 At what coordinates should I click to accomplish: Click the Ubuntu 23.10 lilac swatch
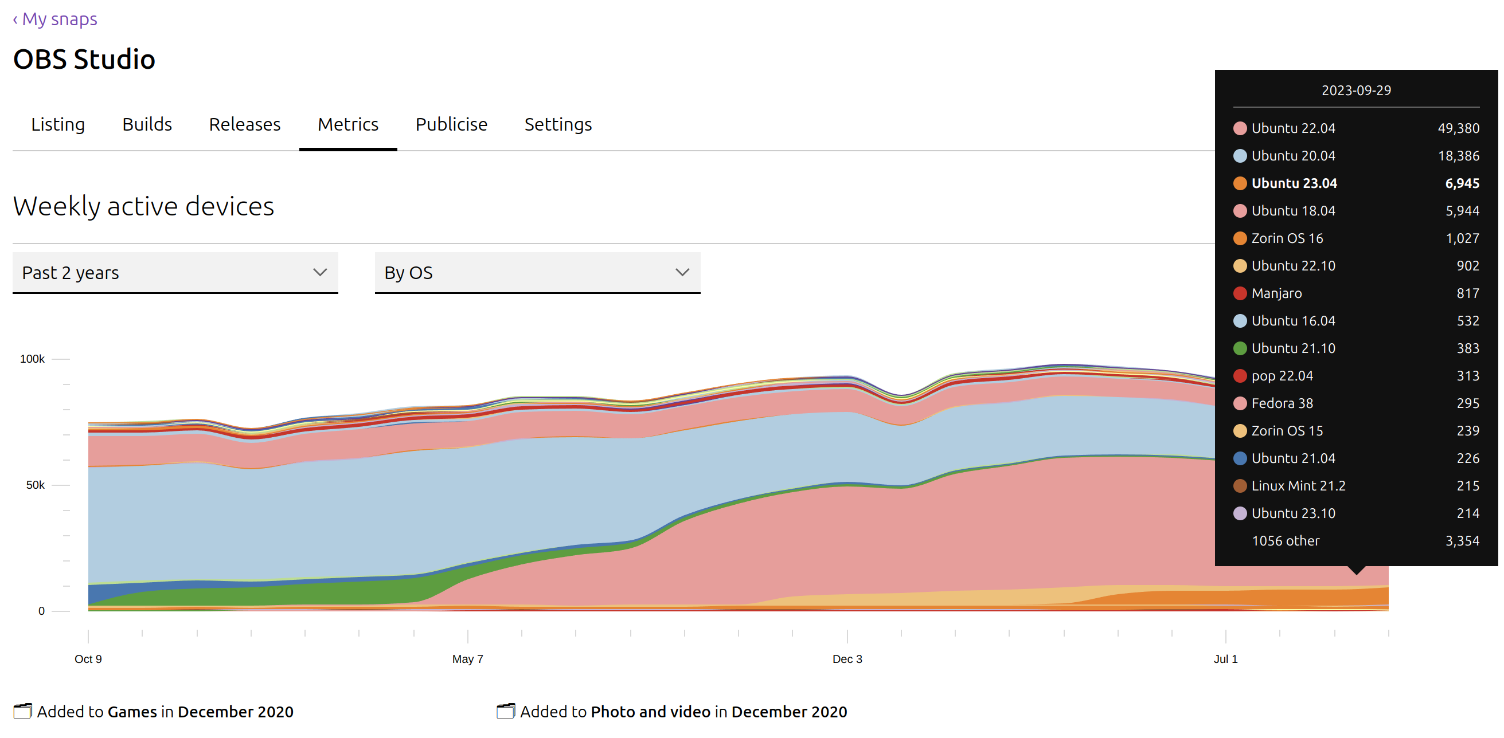click(1240, 513)
